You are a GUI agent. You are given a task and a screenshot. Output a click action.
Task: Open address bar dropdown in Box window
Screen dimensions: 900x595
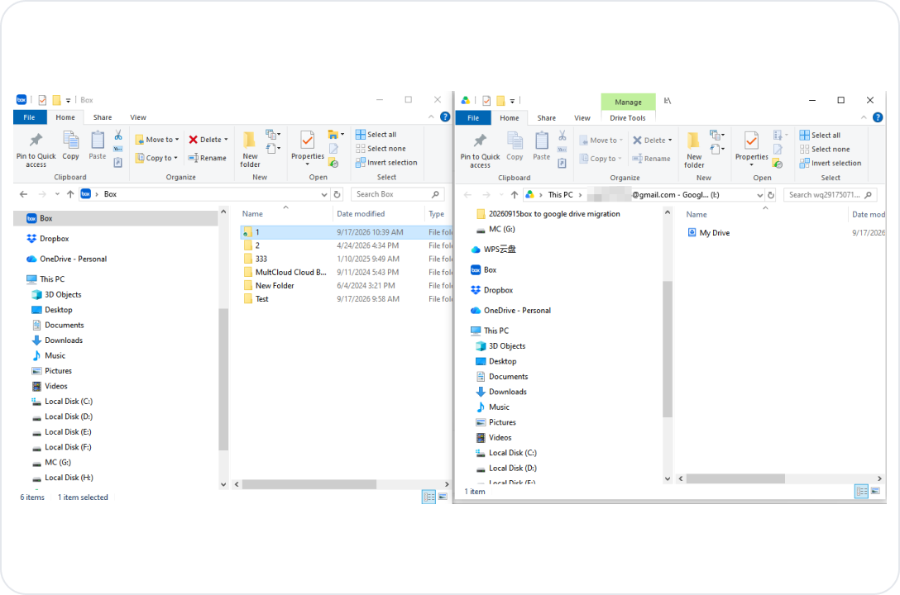[x=324, y=195]
